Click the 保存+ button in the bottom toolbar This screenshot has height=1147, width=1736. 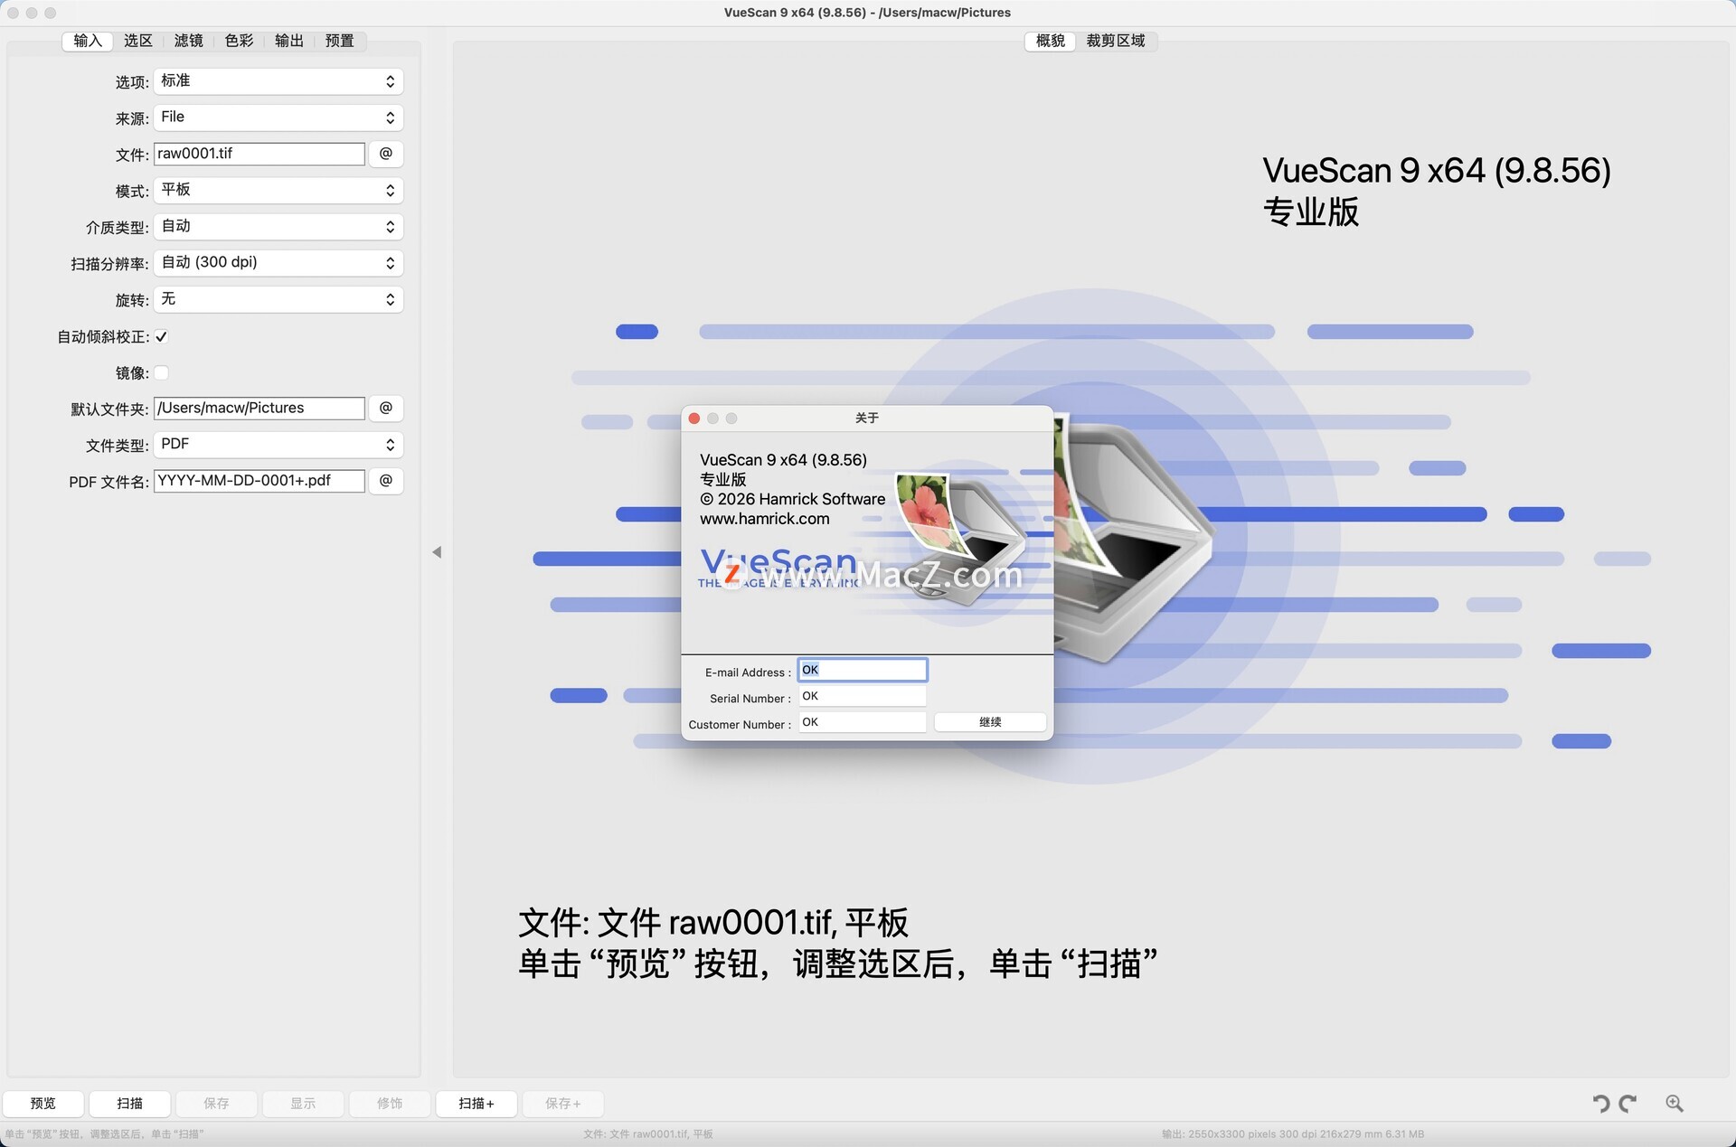point(563,1104)
